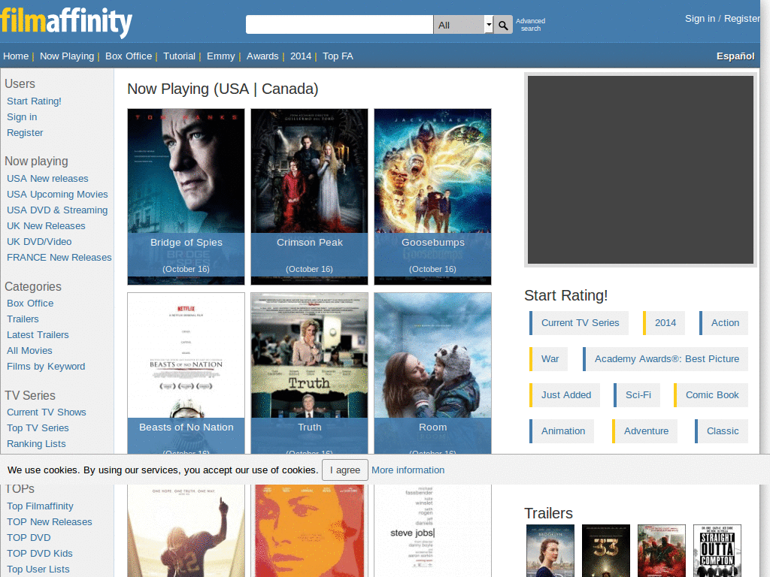This screenshot has width=770, height=577.
Task: Open the Truth movie poster
Action: 309,373
